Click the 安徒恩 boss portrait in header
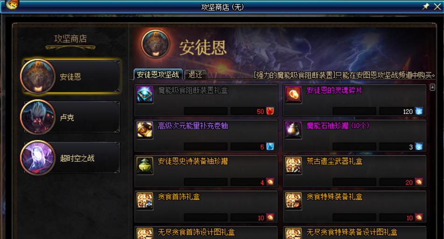 (x=155, y=44)
